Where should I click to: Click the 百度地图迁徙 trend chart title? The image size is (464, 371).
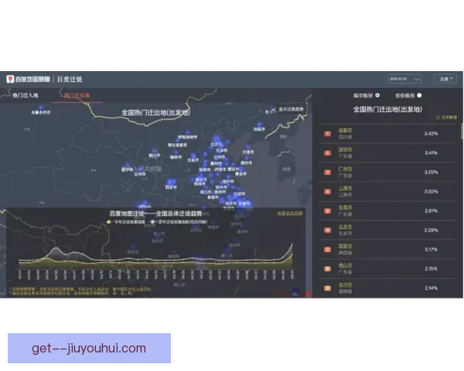[x=155, y=213]
